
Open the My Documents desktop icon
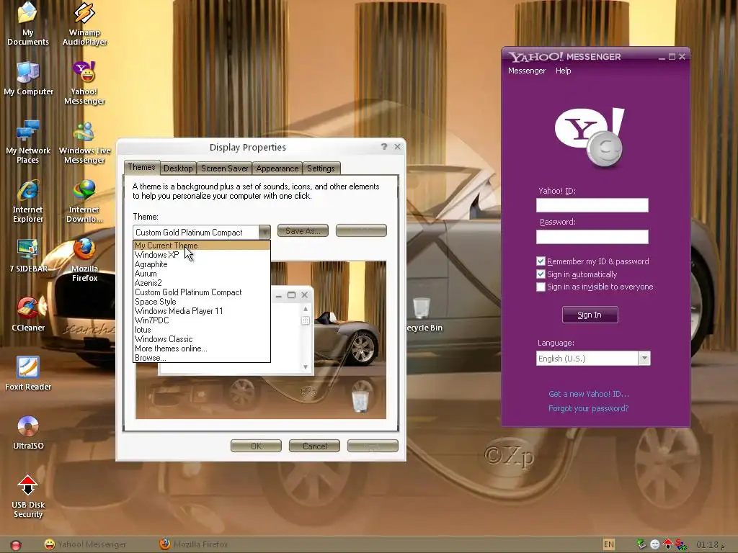pos(28,24)
